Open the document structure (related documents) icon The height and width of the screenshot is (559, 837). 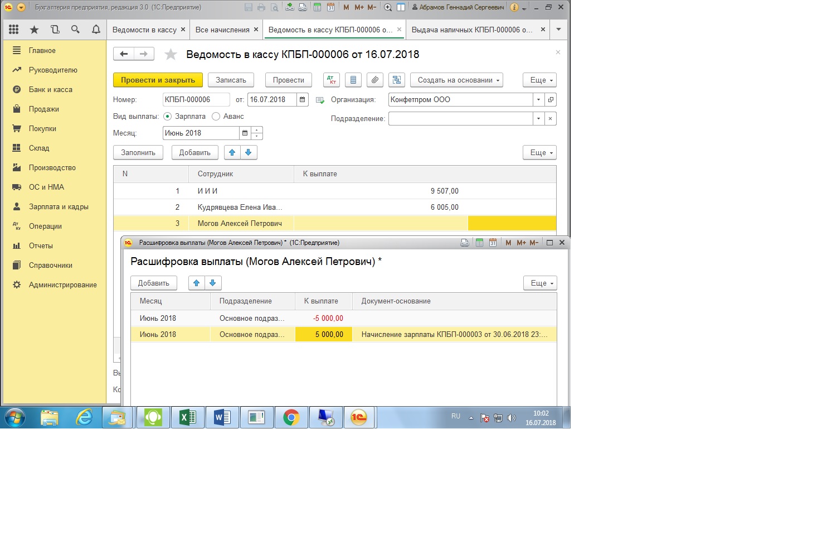click(x=397, y=80)
